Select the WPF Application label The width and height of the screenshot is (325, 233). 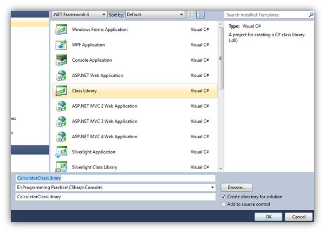click(x=88, y=45)
